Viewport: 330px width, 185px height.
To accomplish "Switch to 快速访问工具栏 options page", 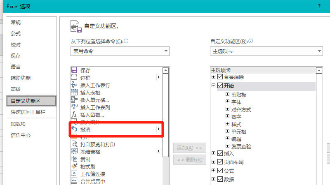I will pos(28,112).
